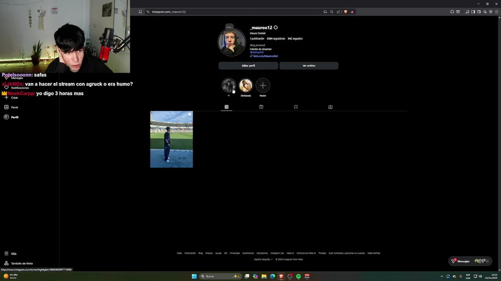Screen dimensions: 501x281
Task: Switch to the Reels tab
Action: point(261,107)
